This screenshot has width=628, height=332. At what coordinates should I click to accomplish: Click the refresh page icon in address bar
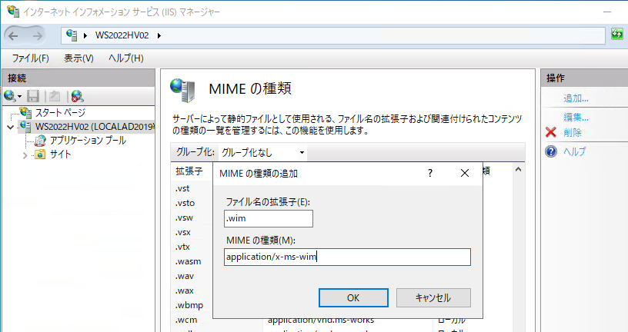[616, 35]
